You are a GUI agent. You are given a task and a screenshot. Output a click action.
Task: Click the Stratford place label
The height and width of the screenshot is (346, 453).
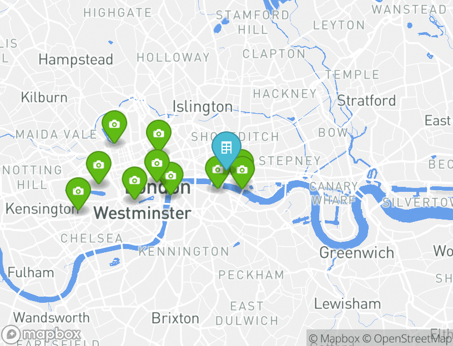click(366, 101)
